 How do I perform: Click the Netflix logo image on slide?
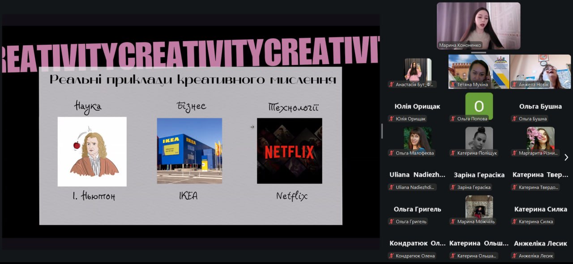click(289, 151)
